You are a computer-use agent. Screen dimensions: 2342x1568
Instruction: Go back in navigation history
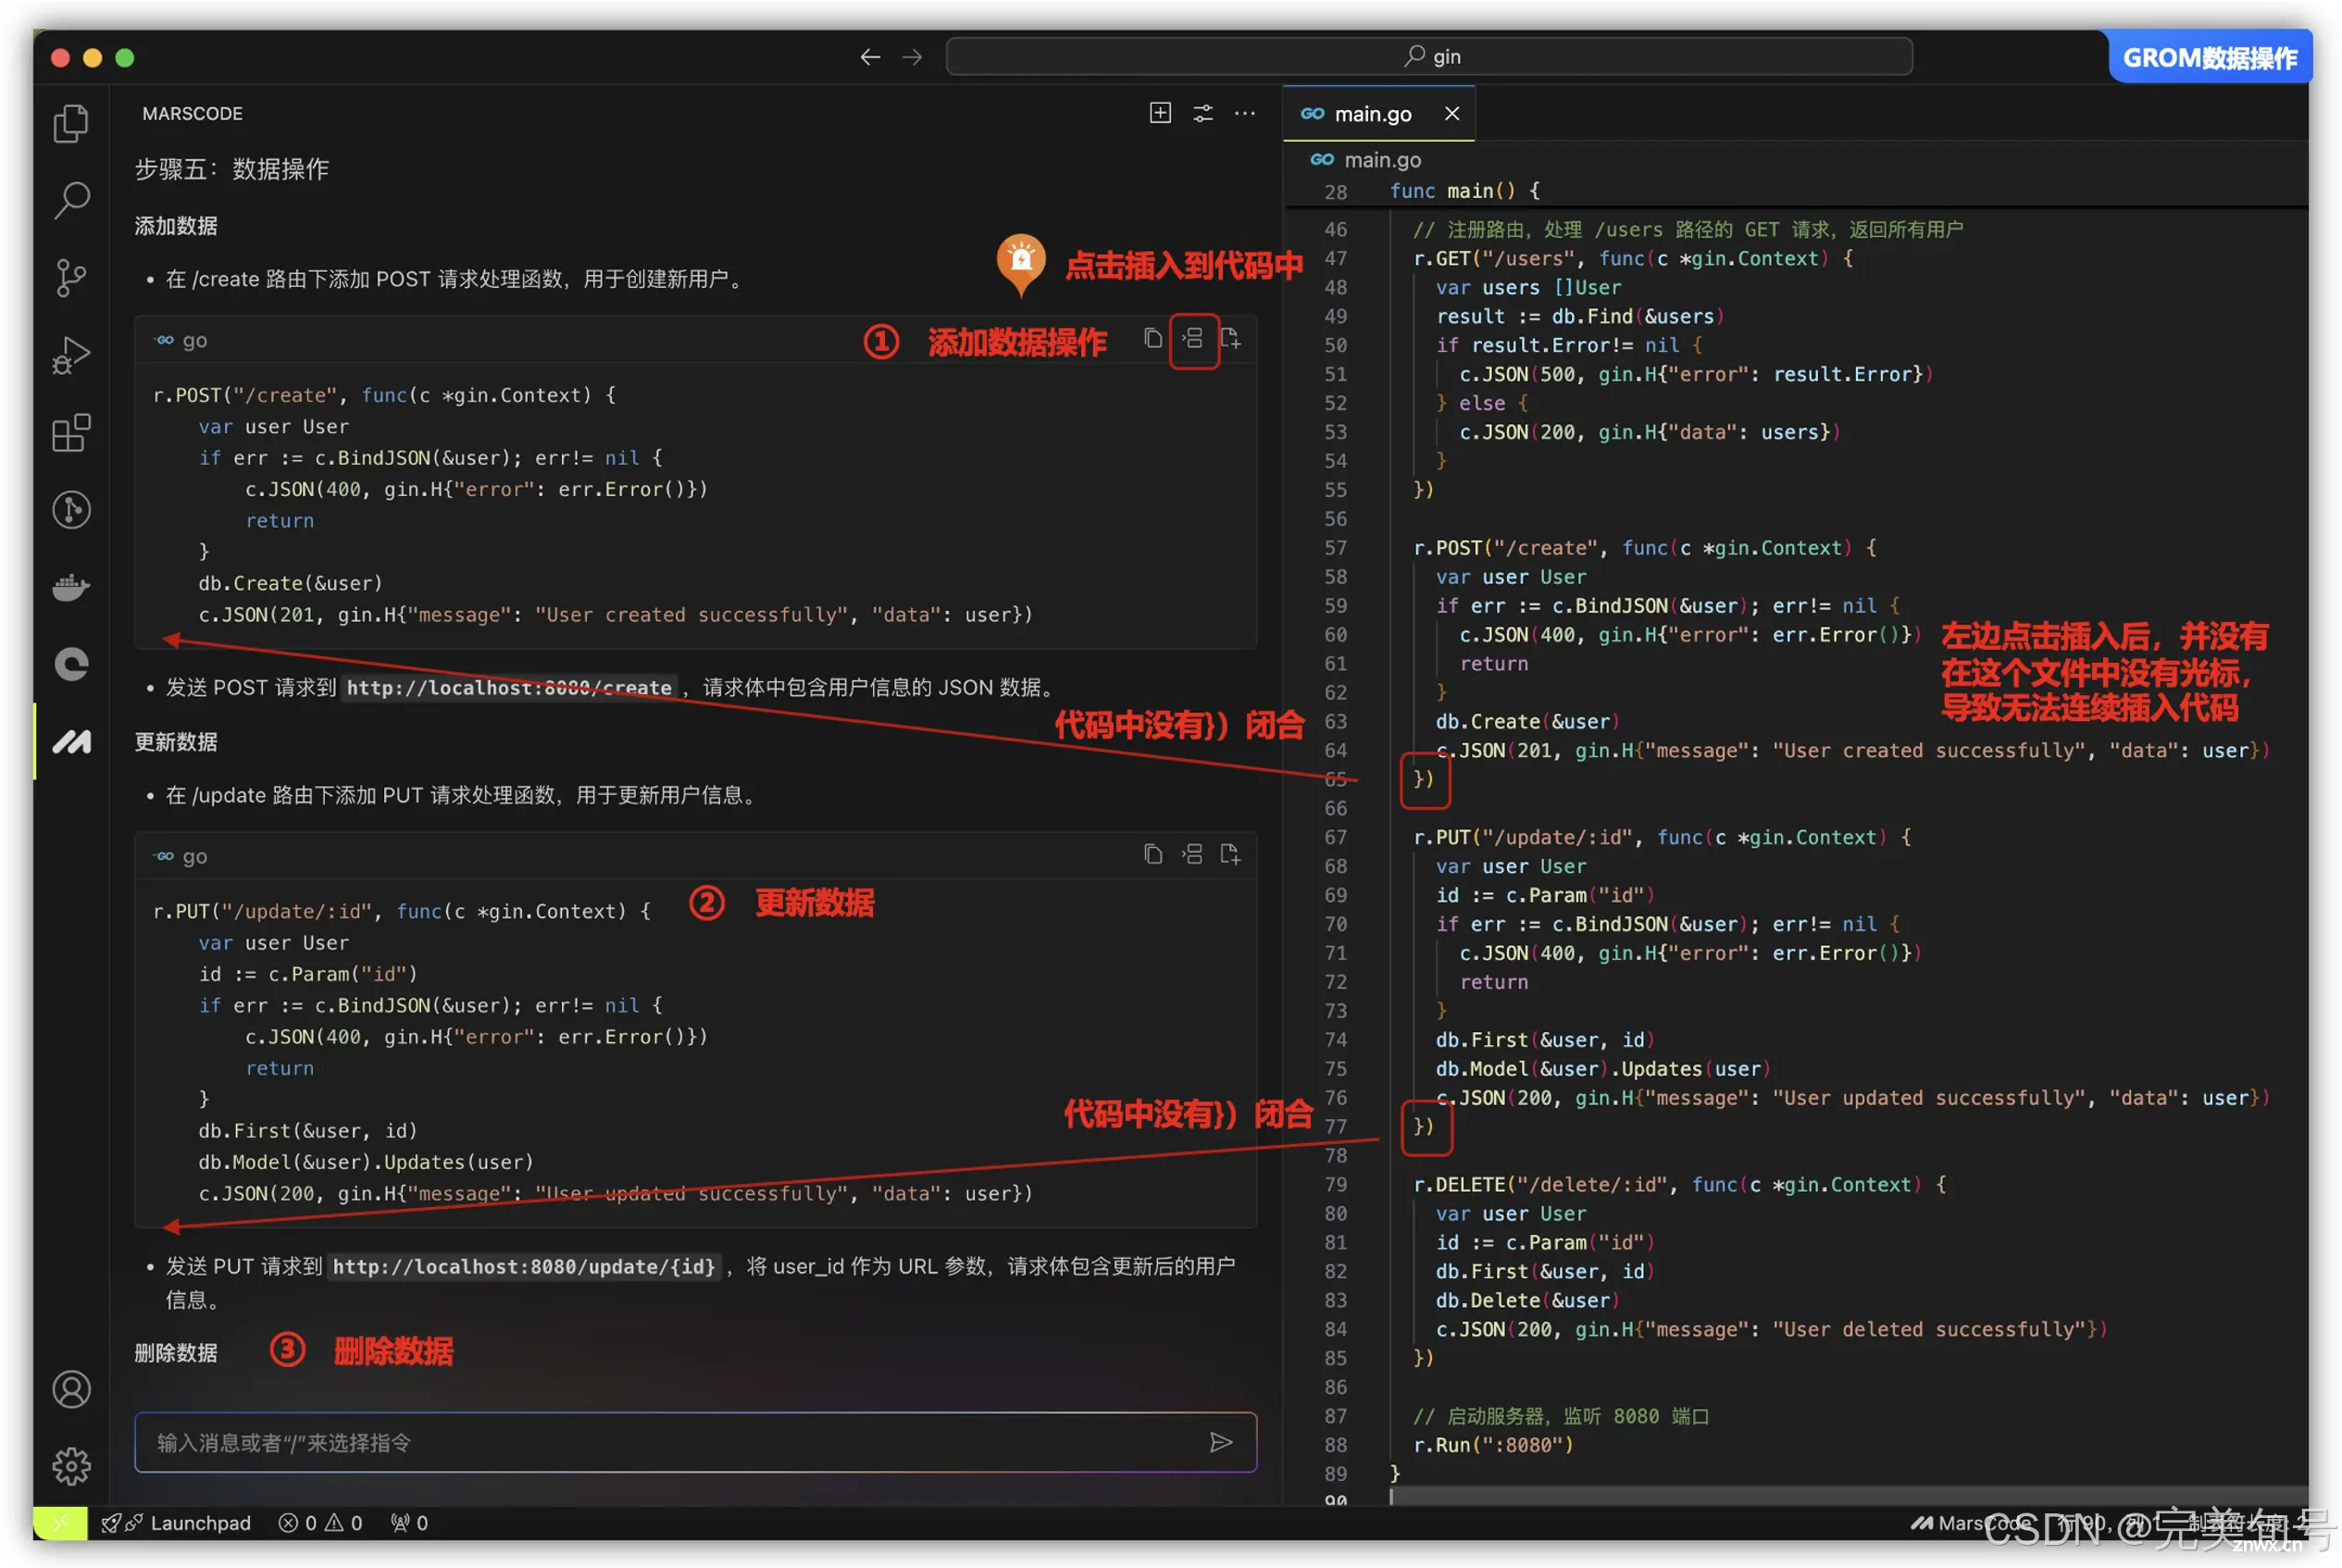coord(870,57)
